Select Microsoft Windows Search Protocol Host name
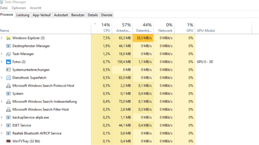 pyautogui.click(x=43, y=86)
